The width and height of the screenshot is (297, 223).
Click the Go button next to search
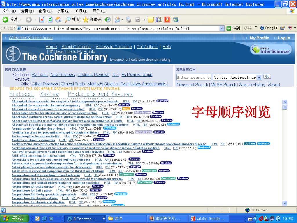click(x=267, y=77)
